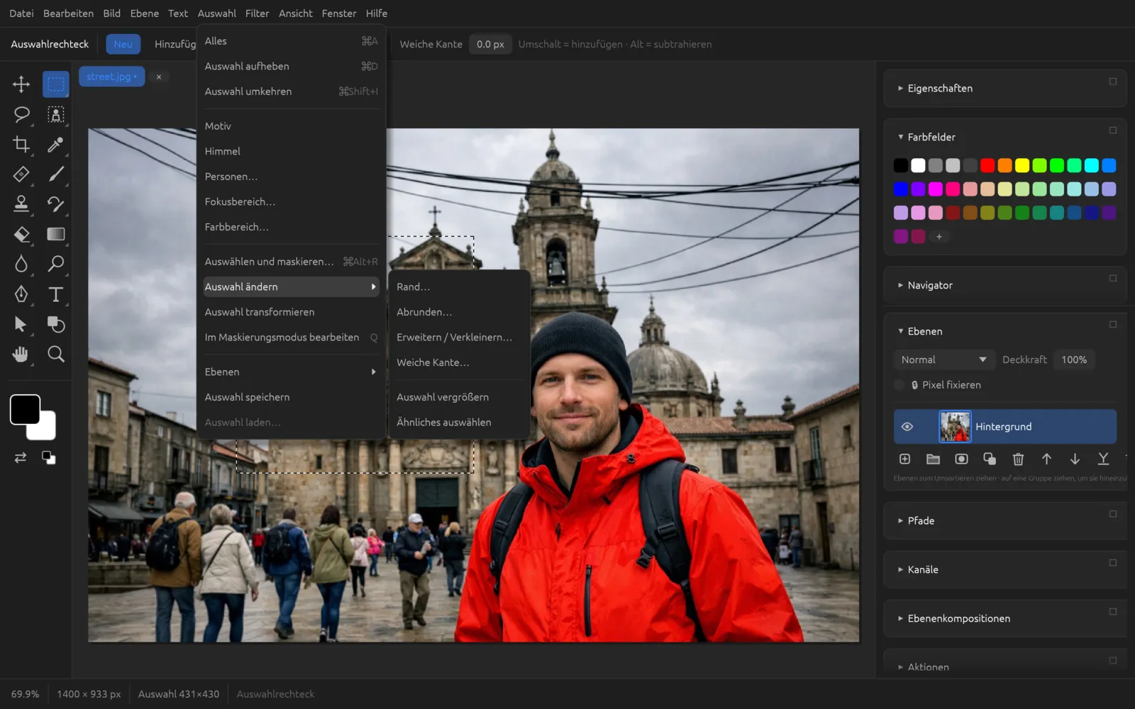Select the Brush tool
This screenshot has height=709, width=1135.
[x=55, y=174]
